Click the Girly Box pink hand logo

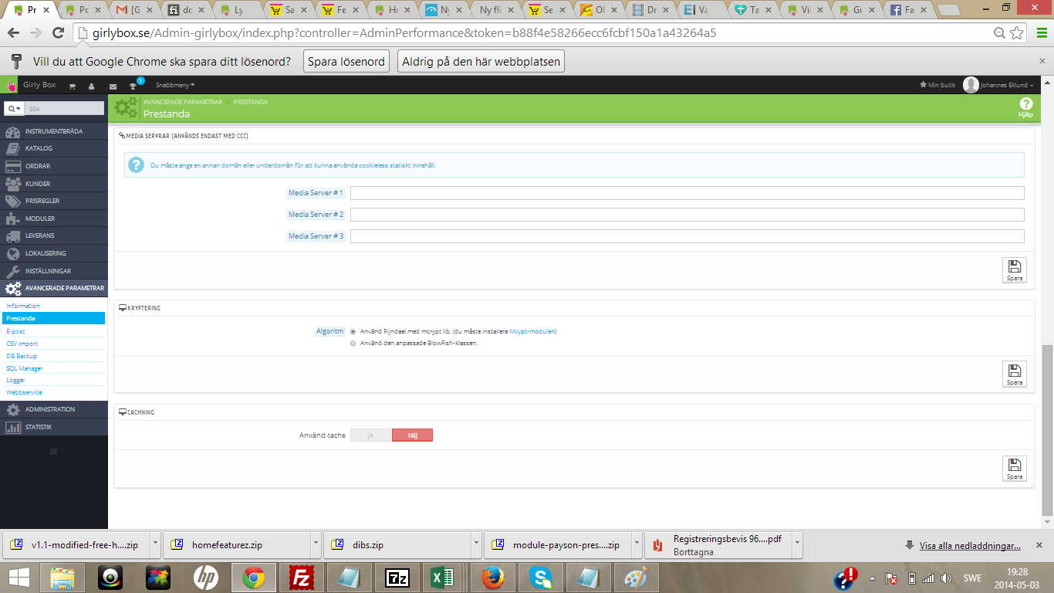[x=11, y=86]
